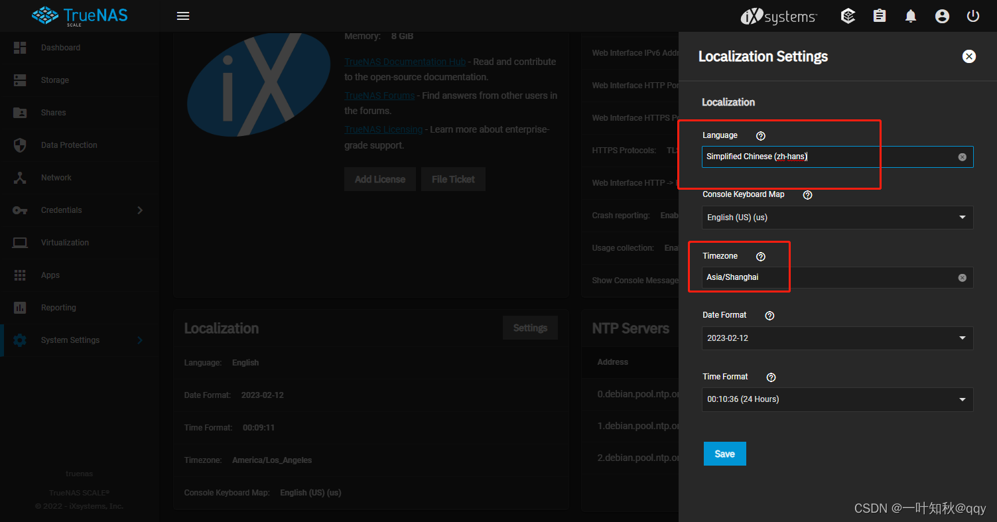997x522 pixels.
Task: Click the 1.debian.pool.ntp server row
Action: (630, 426)
